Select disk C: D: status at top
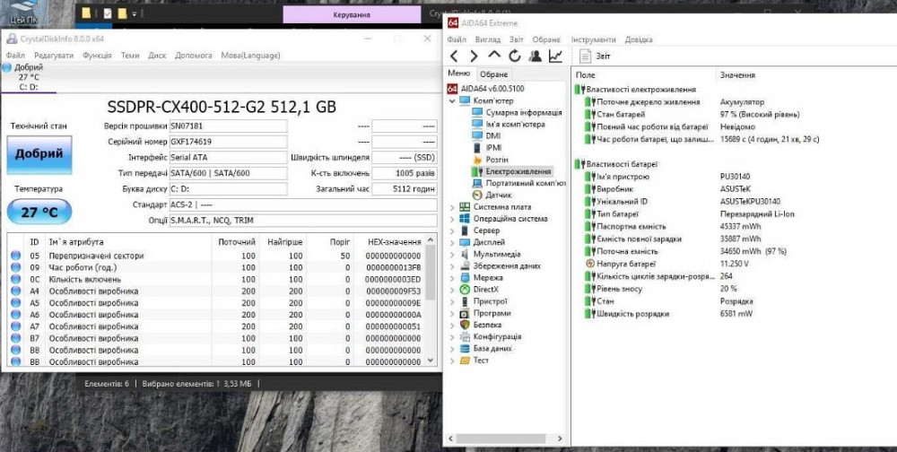The image size is (897, 452). pos(28,77)
